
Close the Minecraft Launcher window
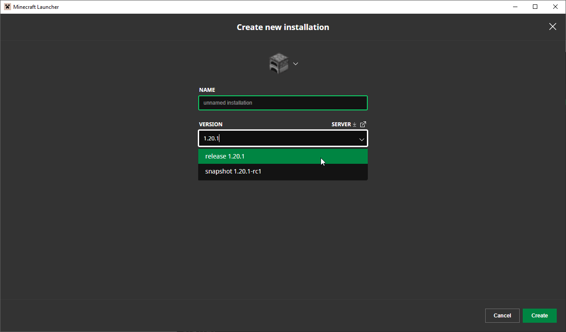click(x=555, y=7)
